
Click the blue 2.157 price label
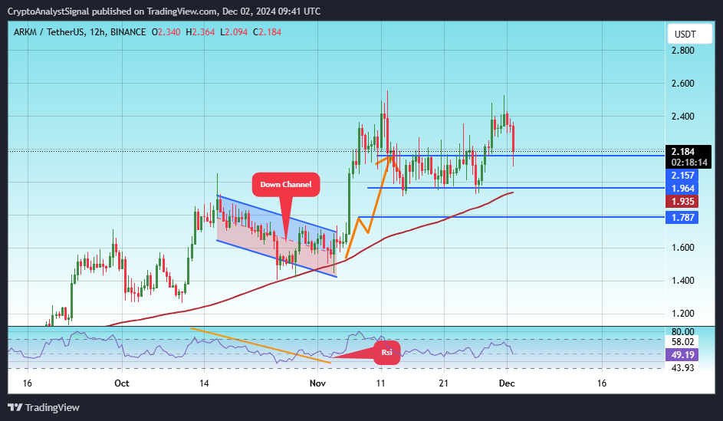(682, 175)
